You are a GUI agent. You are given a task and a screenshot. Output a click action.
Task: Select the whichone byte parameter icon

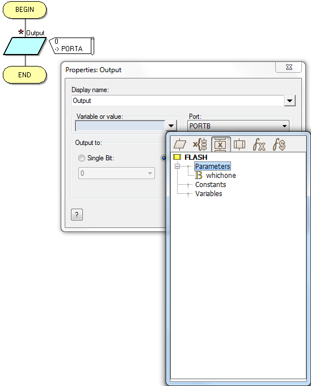pos(199,175)
